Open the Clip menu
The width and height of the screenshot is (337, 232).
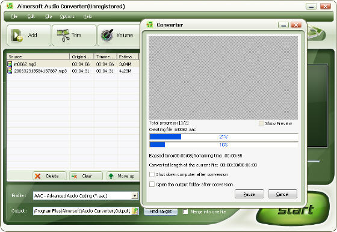pos(48,16)
